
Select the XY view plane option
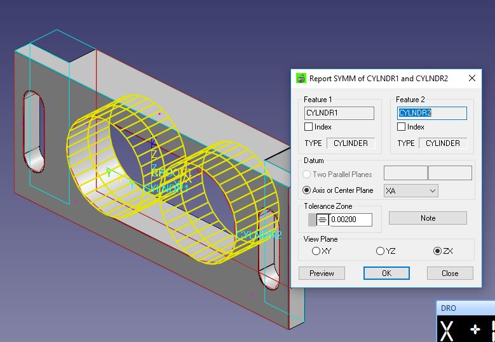pos(316,251)
